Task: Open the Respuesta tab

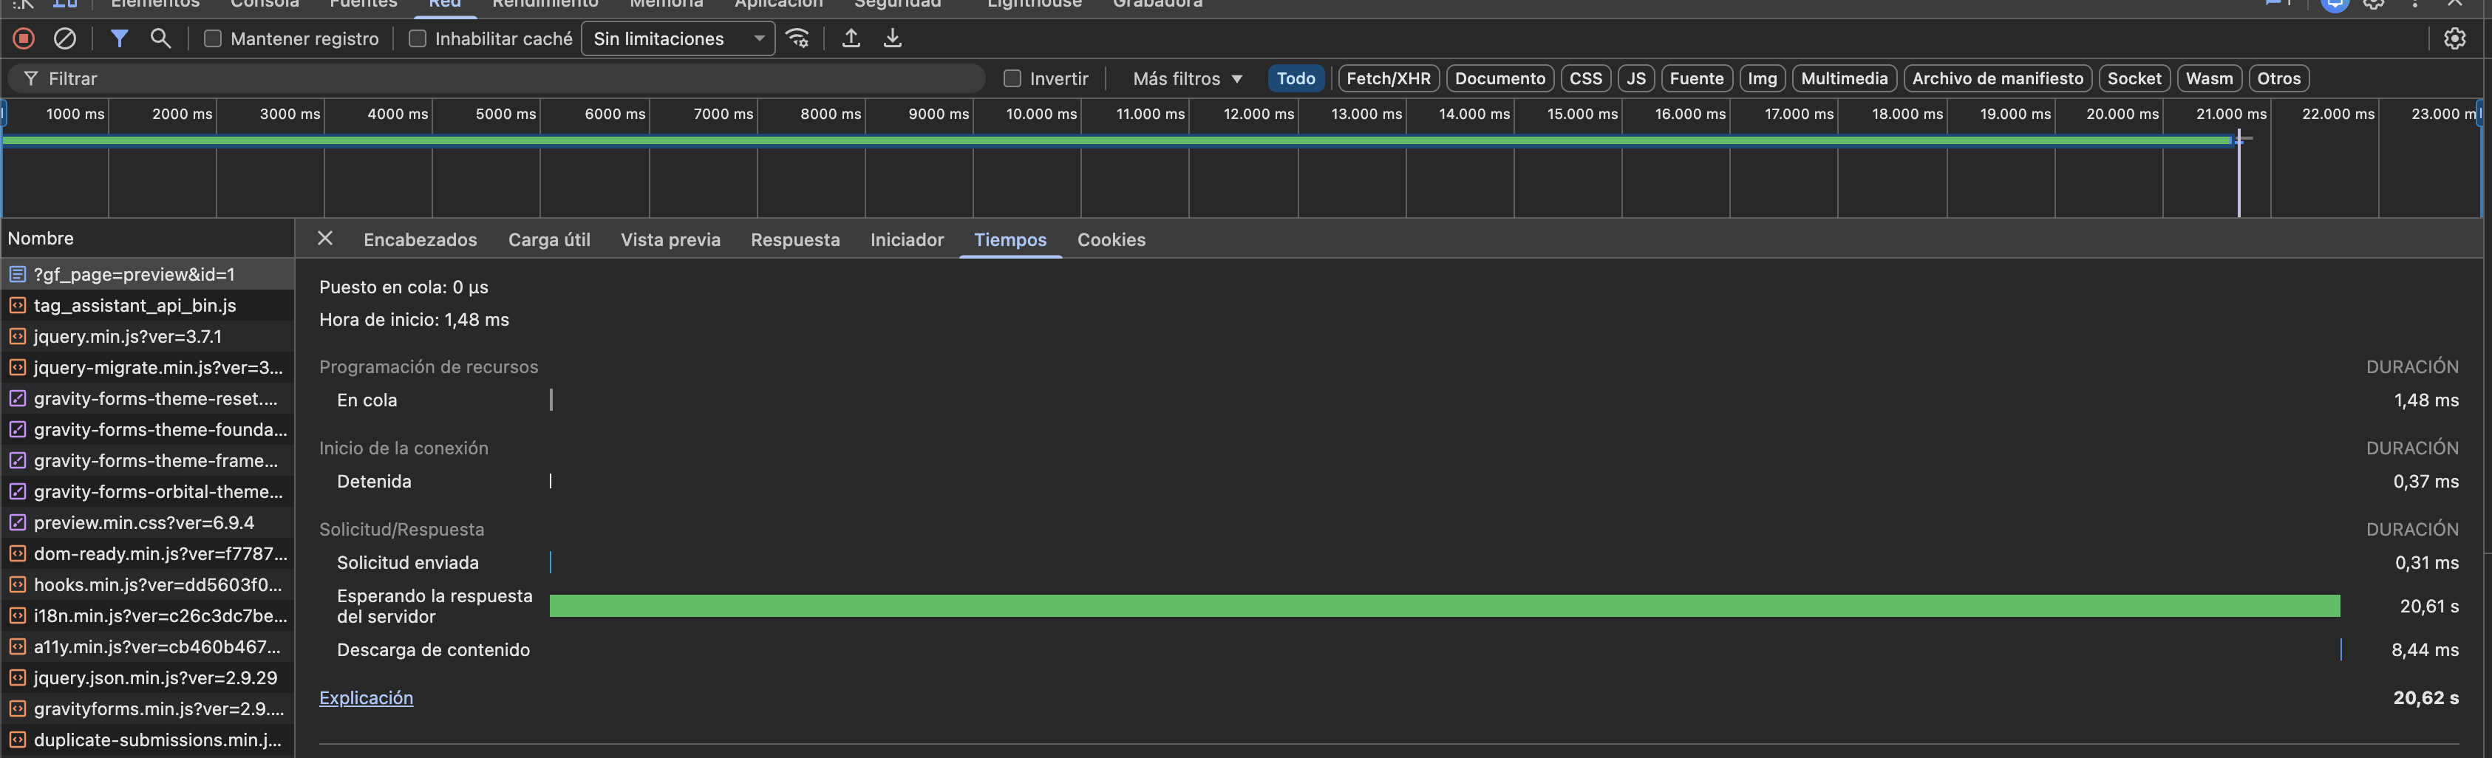Action: coord(794,240)
